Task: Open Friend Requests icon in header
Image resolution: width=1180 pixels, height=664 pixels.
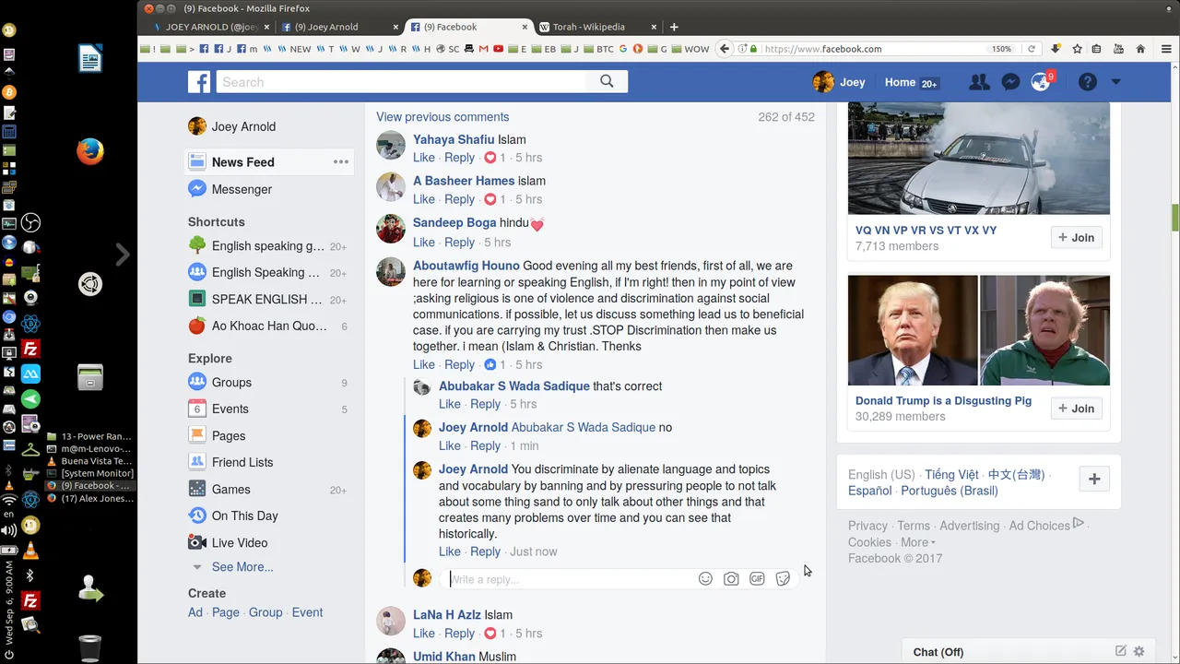Action: 979,82
